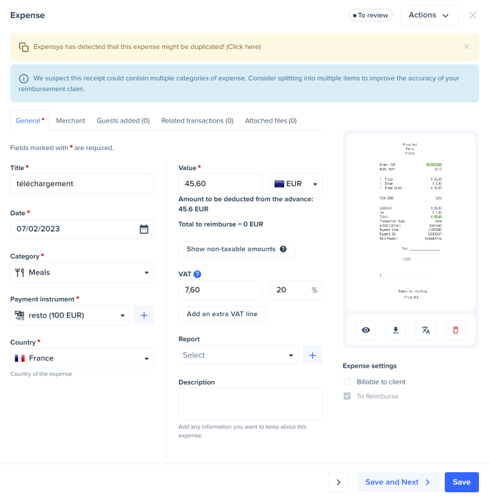Click the Date field 07/02/2023

[82, 229]
